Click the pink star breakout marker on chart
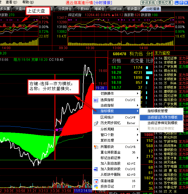 (57, 130)
